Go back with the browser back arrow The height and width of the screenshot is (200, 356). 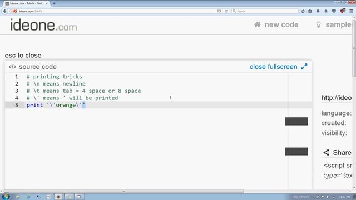pos(4,11)
